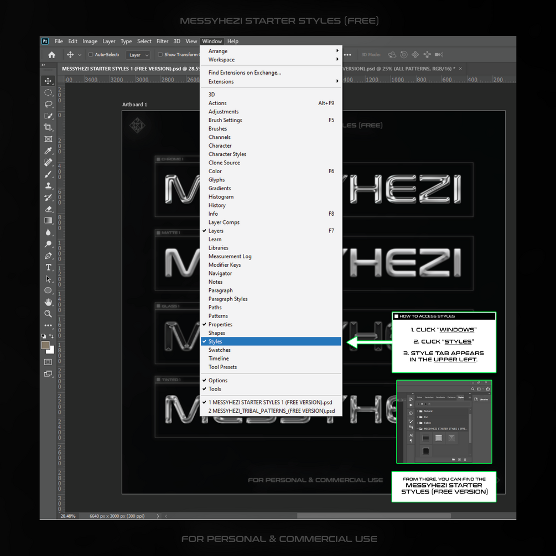556x556 pixels.
Task: Expand the collapsed tools panel double-arrow
Action: pos(43,65)
